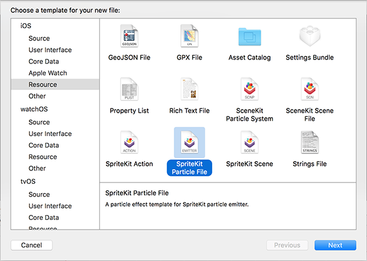Screen dimensions: 367x261
Task: Open tvOS Source category
Action: pyautogui.click(x=39, y=194)
